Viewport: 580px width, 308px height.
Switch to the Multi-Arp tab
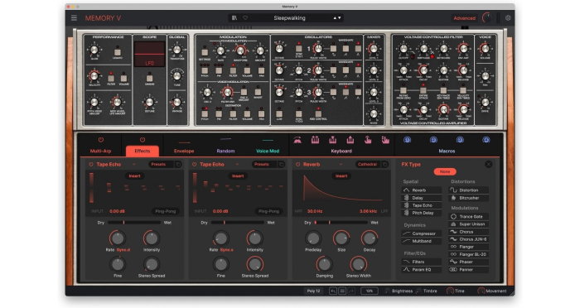100,151
